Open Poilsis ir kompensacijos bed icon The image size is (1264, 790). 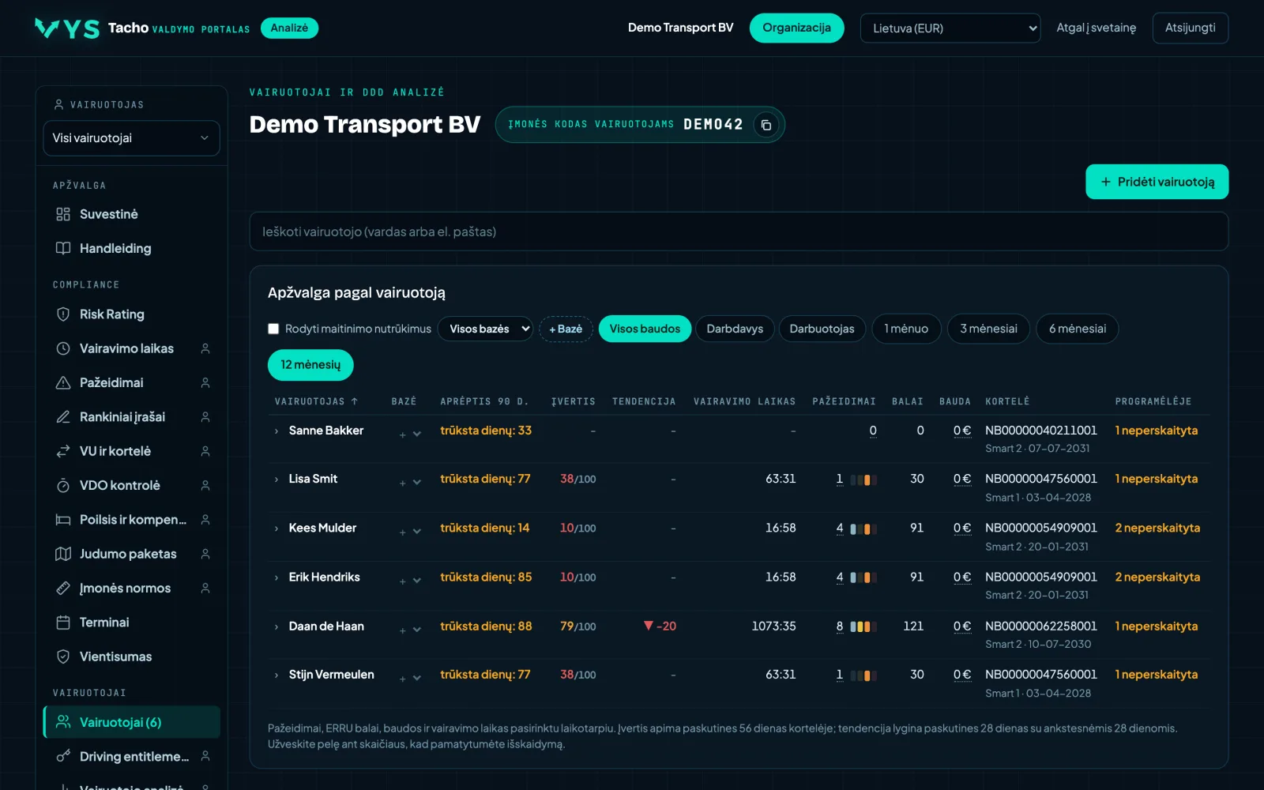(x=63, y=520)
